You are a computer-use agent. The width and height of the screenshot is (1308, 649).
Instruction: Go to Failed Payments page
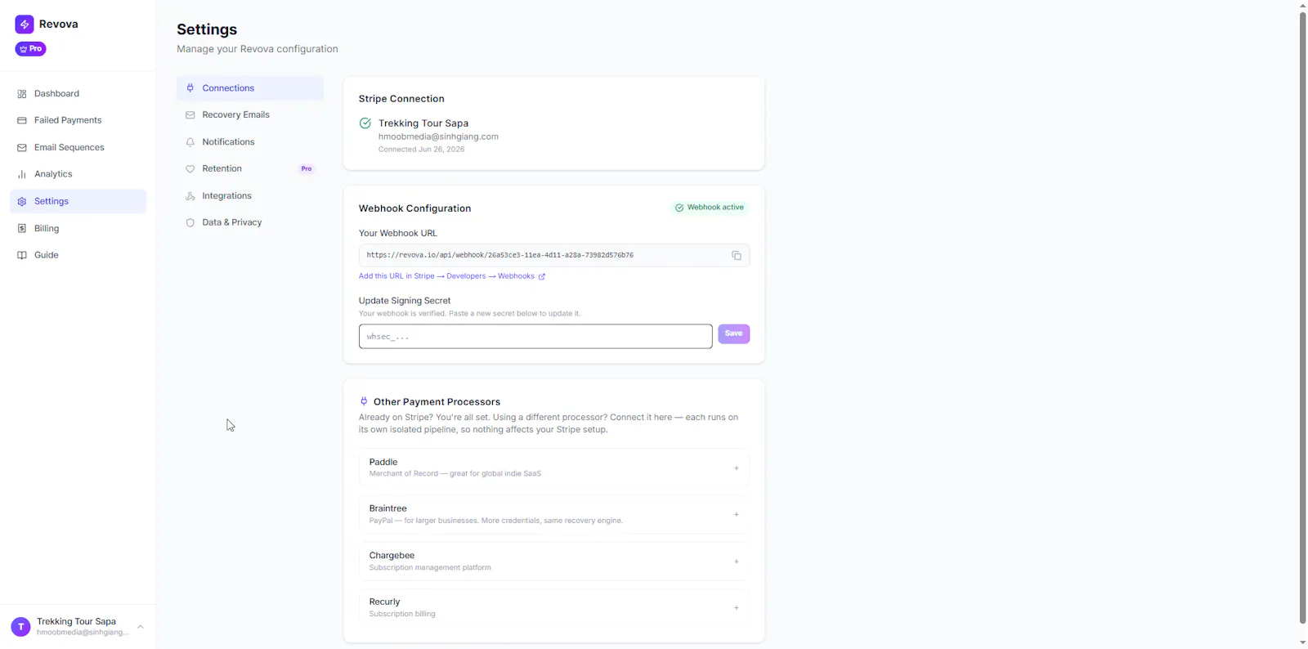pyautogui.click(x=78, y=120)
